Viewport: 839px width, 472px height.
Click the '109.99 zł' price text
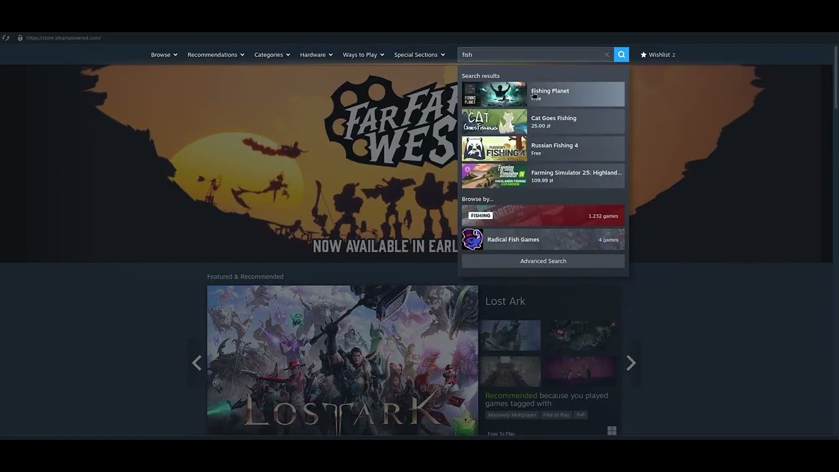tap(542, 180)
